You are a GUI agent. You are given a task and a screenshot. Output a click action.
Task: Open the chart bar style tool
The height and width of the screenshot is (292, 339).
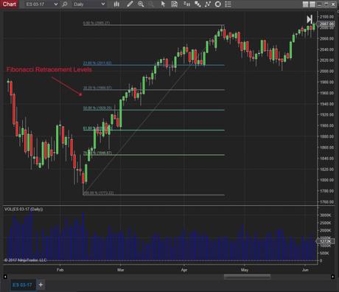pos(116,4)
